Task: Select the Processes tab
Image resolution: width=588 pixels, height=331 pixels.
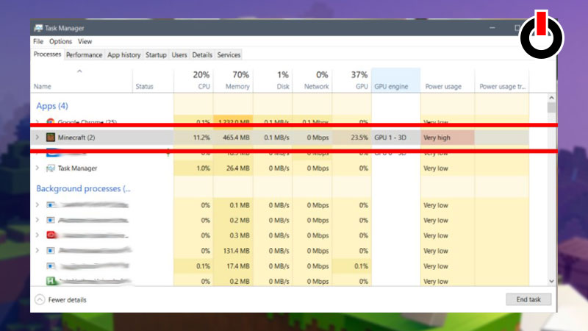Action: (47, 54)
